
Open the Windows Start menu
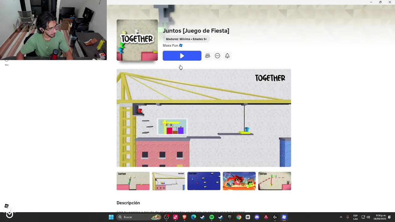[111, 217]
